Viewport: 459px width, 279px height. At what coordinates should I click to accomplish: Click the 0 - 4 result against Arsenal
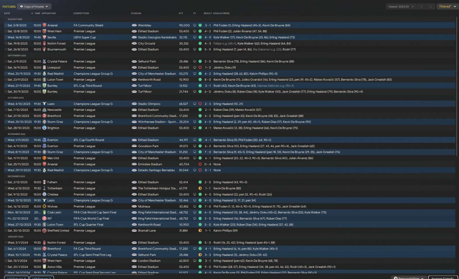(208, 164)
